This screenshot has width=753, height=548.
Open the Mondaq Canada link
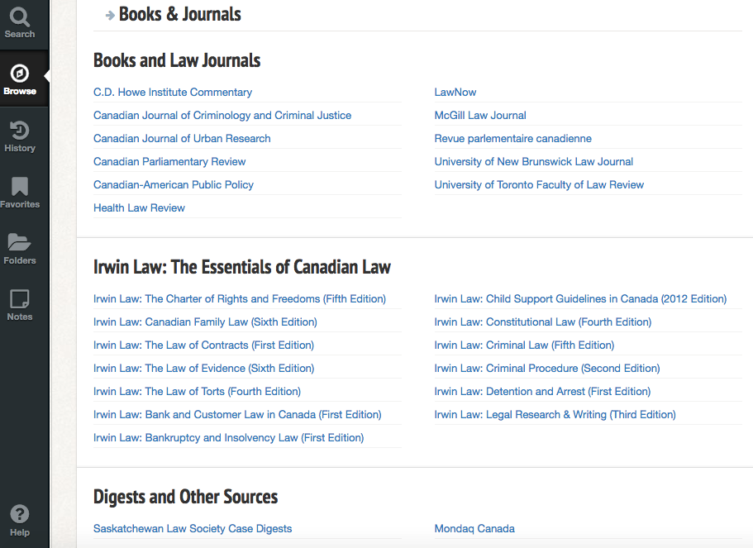[474, 529]
